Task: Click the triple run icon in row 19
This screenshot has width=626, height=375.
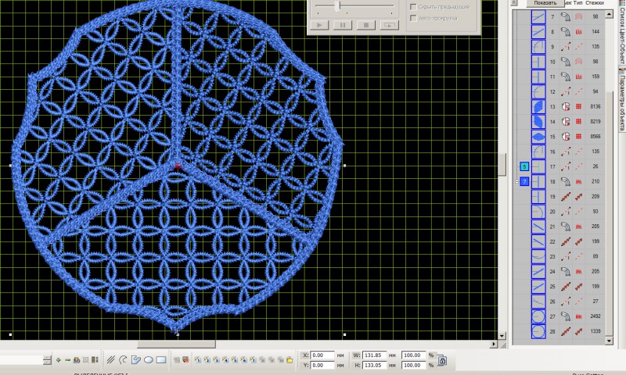Action: click(x=565, y=196)
